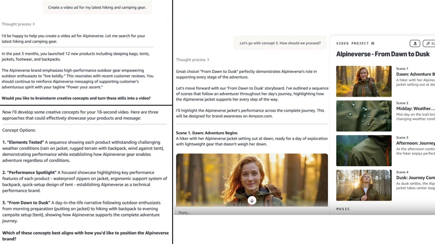Download the video project
Viewport: 435px width, 244px height.
(x=415, y=44)
